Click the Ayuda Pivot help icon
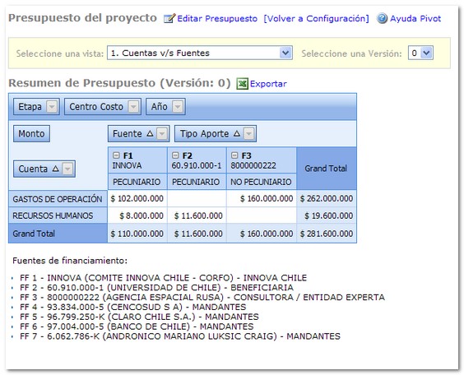Image resolution: width=464 pixels, height=375 pixels. pos(382,18)
